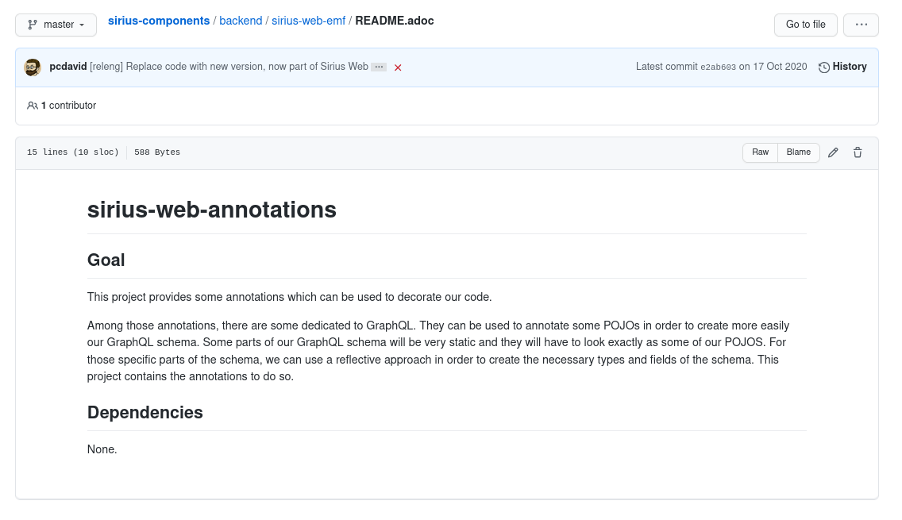The width and height of the screenshot is (902, 520).
Task: Expand the branch dropdown caret arrow
Action: coord(81,25)
